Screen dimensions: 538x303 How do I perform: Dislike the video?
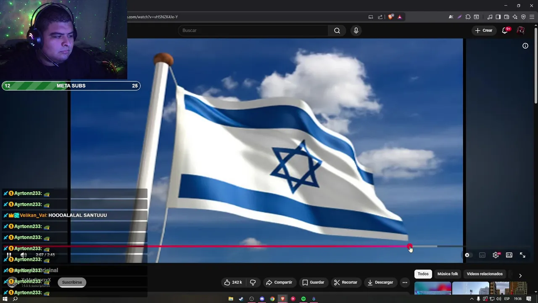[x=253, y=282]
